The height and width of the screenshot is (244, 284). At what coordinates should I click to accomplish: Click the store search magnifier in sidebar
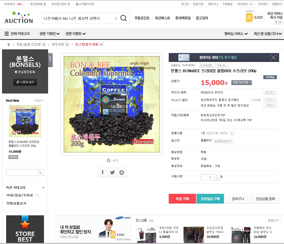(x=40, y=173)
